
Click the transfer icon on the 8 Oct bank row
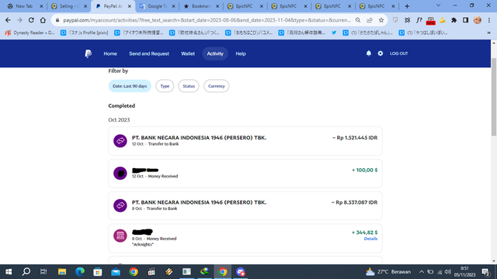[x=120, y=205]
